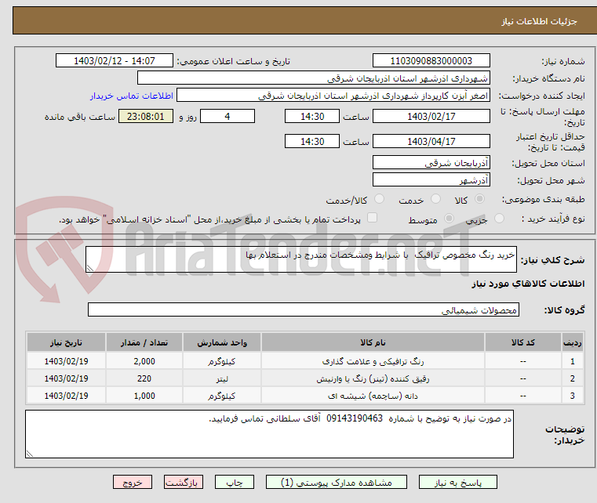Click the quantity cell 220
The width and height of the screenshot is (597, 503).
[x=144, y=378]
